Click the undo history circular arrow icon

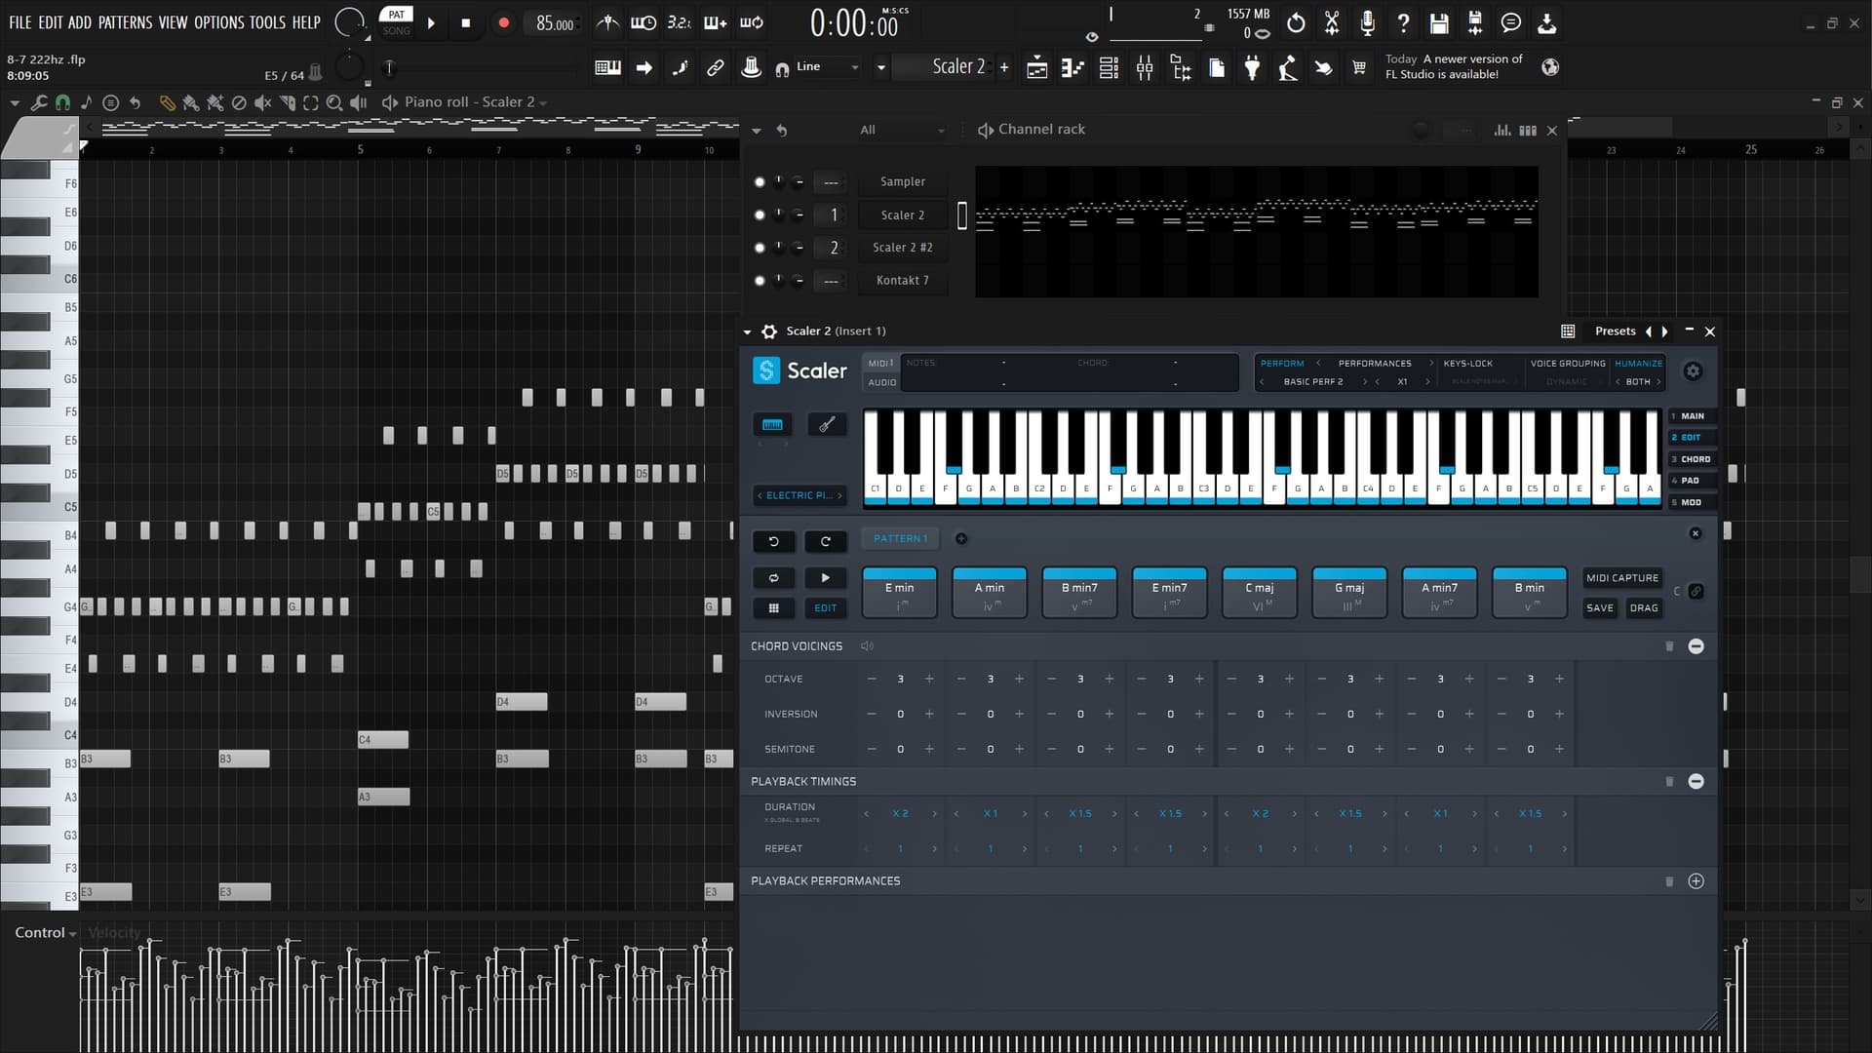pyautogui.click(x=1296, y=23)
